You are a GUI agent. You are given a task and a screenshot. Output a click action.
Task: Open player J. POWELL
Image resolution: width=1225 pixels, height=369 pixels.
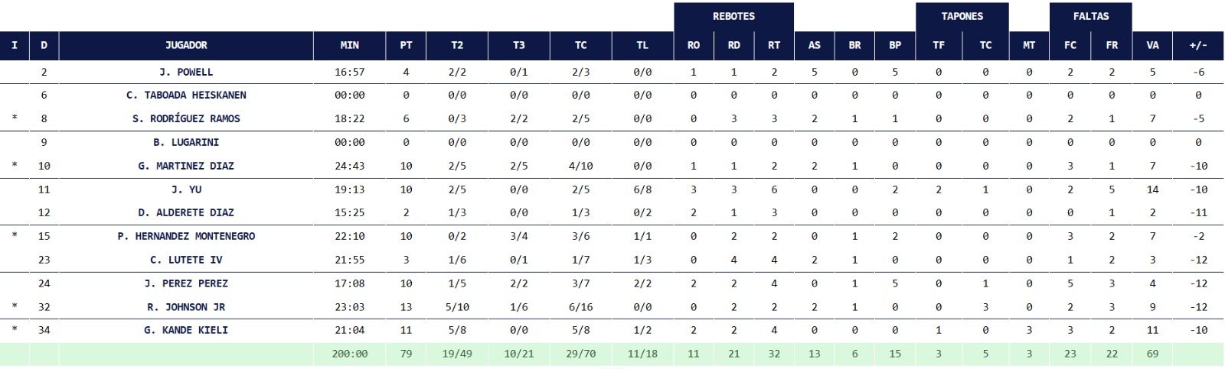pyautogui.click(x=186, y=72)
